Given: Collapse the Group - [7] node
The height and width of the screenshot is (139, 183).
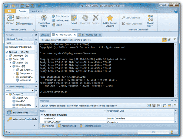Looking at the screenshot, I should [x=7, y=94].
